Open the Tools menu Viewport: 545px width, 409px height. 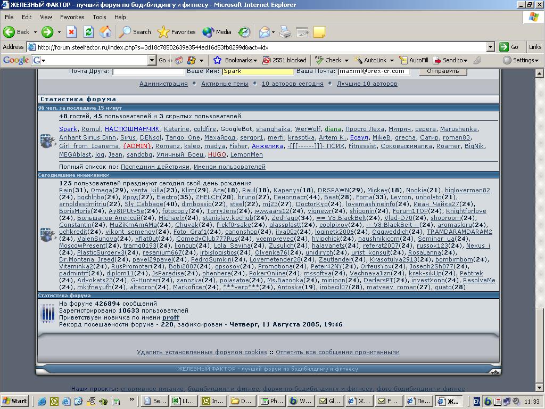tap(99, 17)
